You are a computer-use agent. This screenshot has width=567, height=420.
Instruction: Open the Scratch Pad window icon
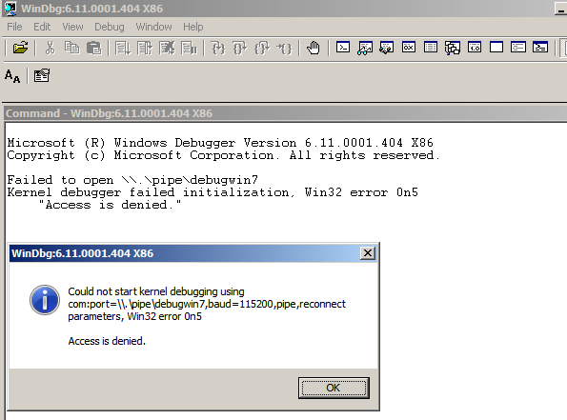click(496, 48)
